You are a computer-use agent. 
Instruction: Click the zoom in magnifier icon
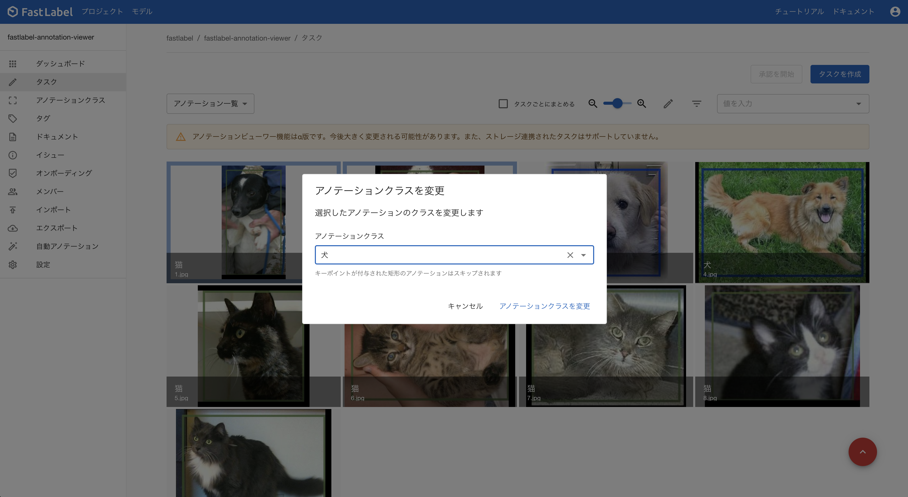pyautogui.click(x=642, y=103)
